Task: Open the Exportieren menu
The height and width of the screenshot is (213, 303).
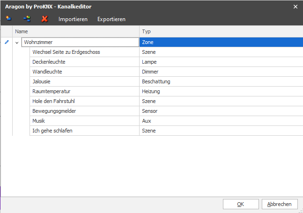Action: (x=111, y=19)
